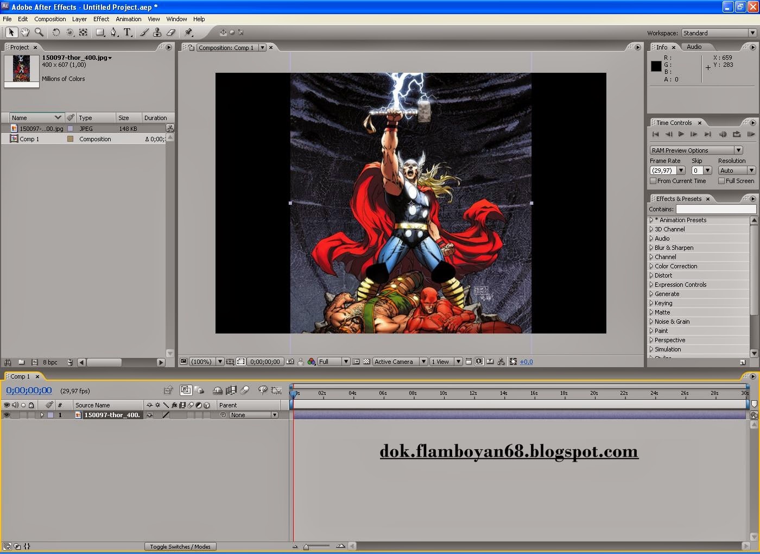Viewport: 760px width, 554px height.
Task: Click the Reset Exposure icon
Action: pos(512,362)
